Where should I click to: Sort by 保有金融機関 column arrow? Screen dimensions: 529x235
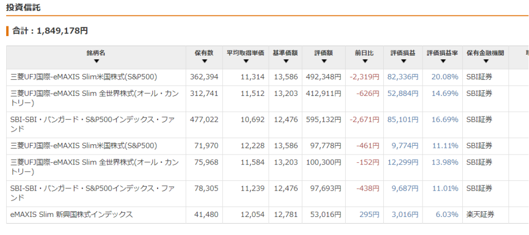[486, 61]
